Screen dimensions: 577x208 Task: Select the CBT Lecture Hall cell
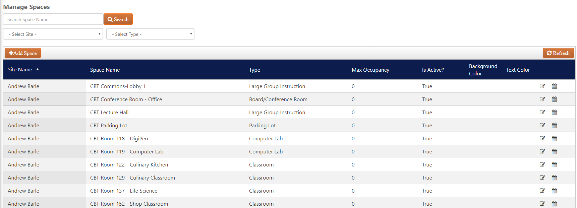coord(165,112)
